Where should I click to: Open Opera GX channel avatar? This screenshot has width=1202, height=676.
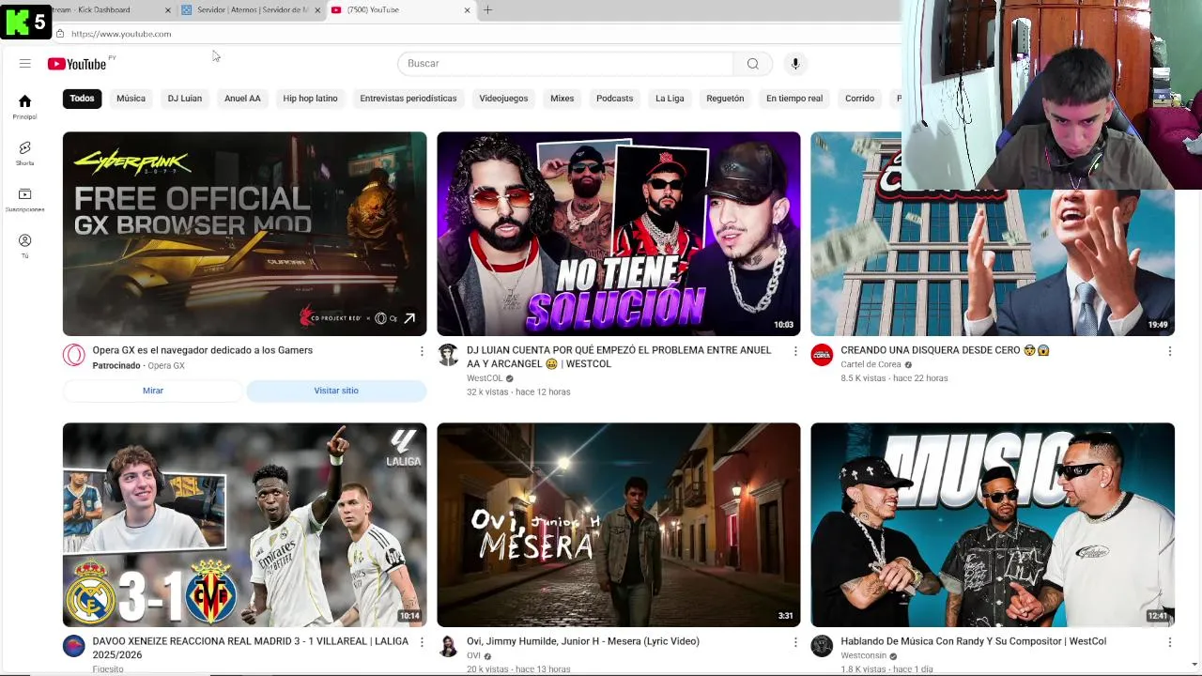click(x=73, y=355)
